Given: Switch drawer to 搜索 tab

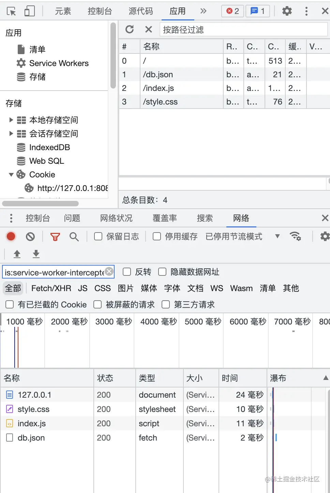Looking at the screenshot, I should [x=205, y=218].
